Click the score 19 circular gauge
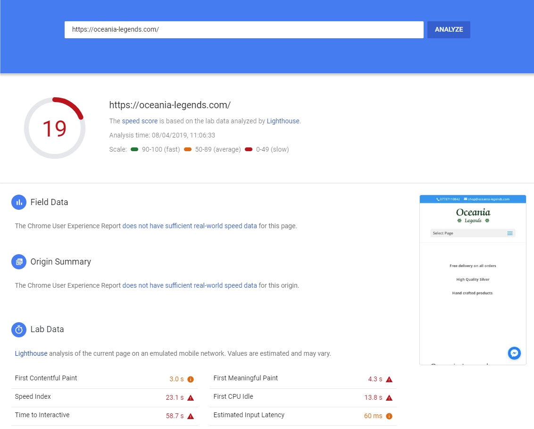 55,128
